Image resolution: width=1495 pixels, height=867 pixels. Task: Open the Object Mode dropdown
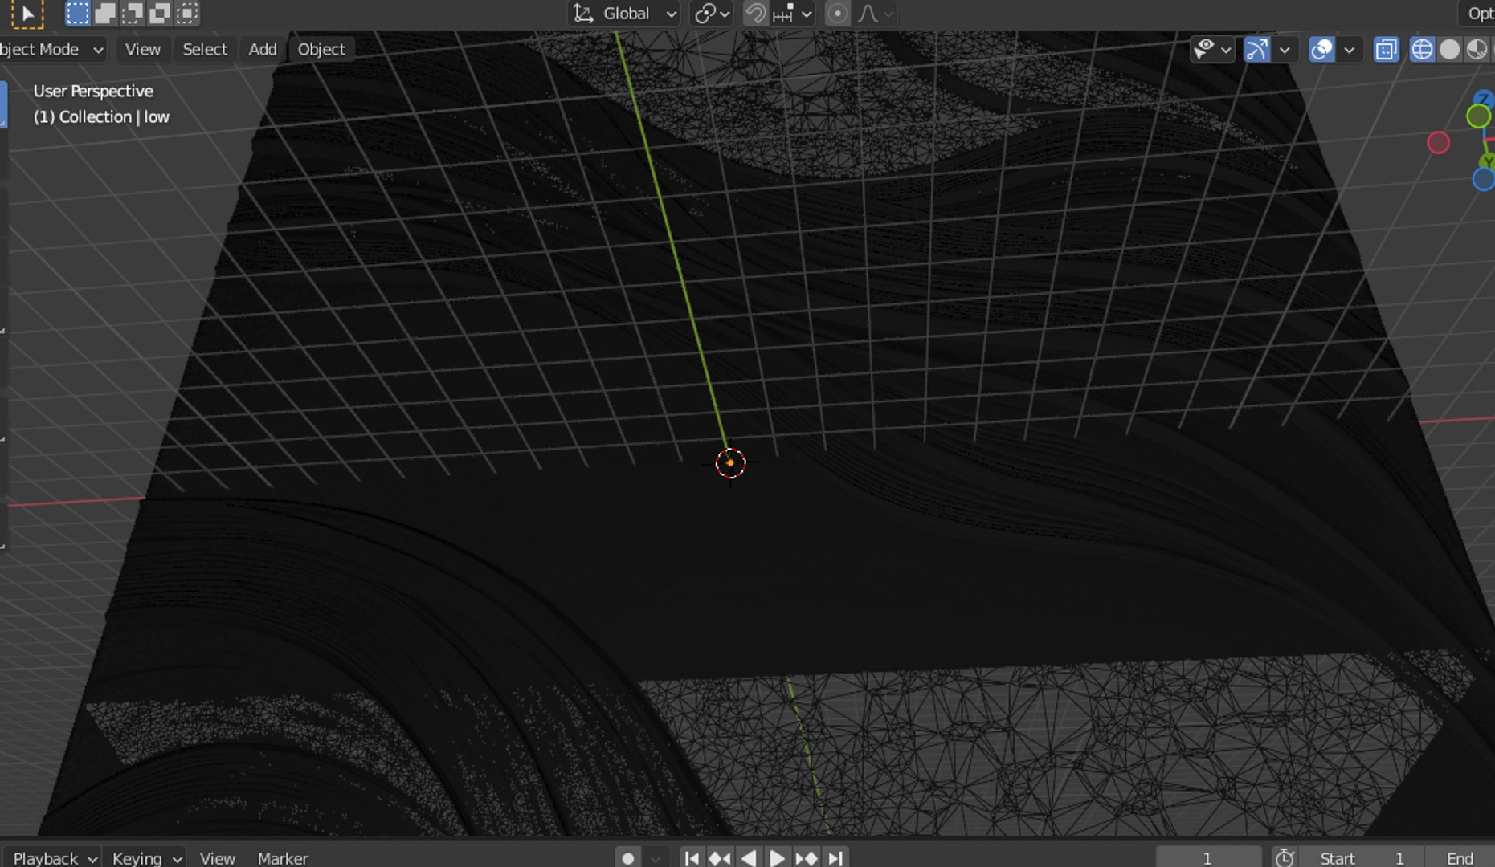coord(53,50)
